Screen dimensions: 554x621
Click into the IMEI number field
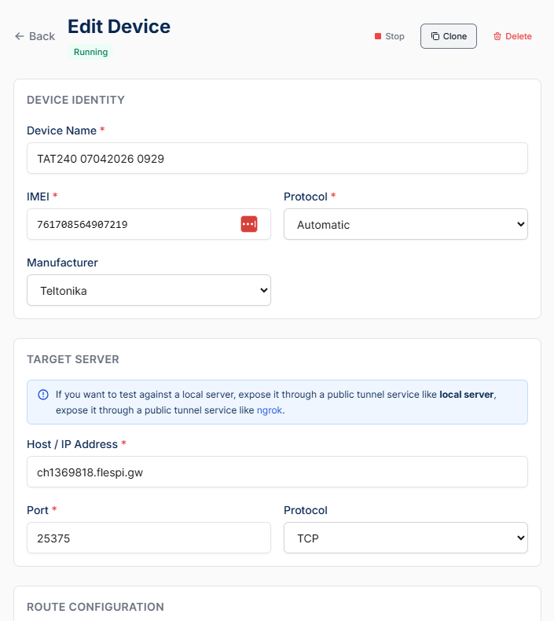134,224
